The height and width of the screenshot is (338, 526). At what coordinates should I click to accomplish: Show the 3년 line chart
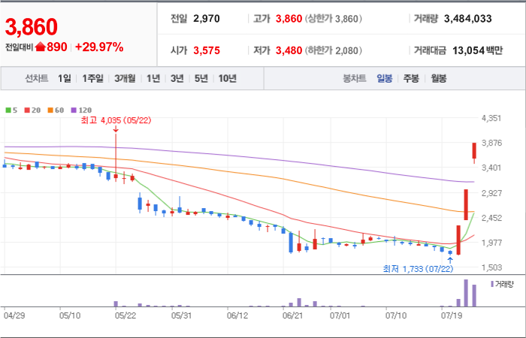click(177, 78)
